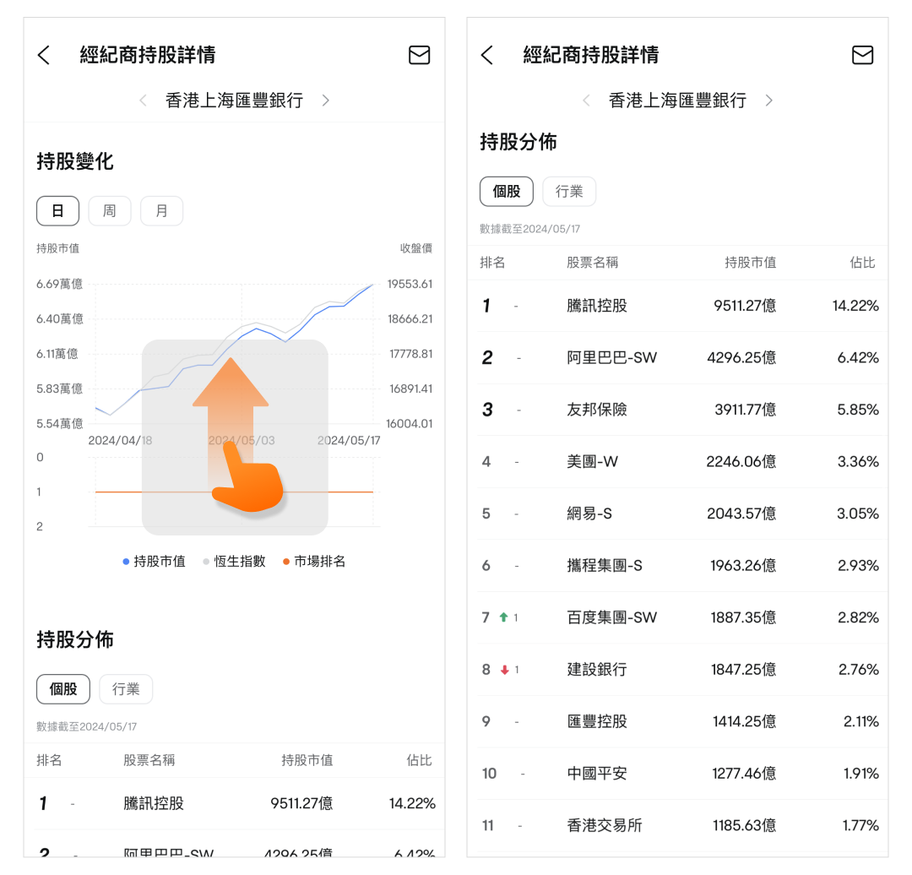The height and width of the screenshot is (875, 912).
Task: Select 行業 tab on right screen
Action: point(569,192)
